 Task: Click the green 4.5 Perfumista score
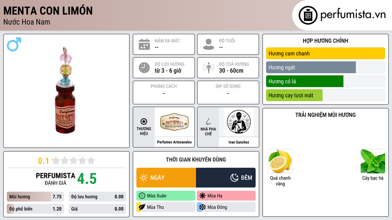click(87, 179)
